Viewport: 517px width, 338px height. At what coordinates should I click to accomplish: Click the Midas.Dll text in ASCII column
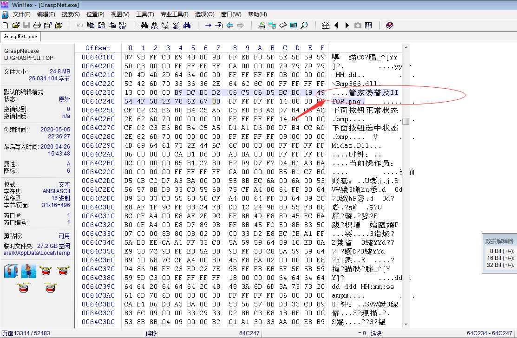(x=352, y=146)
